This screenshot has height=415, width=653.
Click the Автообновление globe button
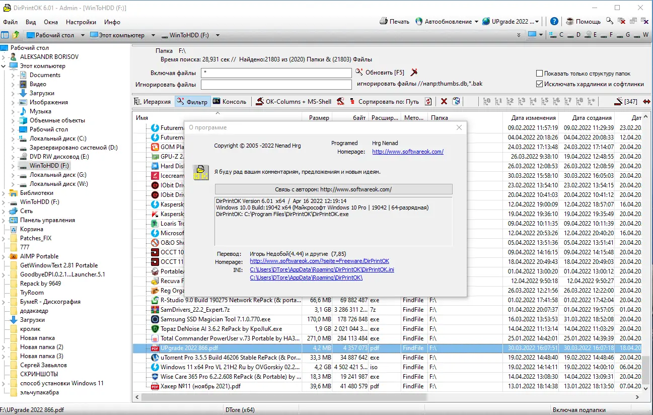[444, 22]
